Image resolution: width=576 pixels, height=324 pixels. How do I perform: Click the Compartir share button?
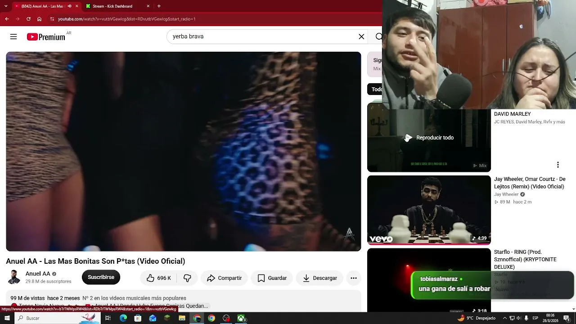(x=224, y=278)
